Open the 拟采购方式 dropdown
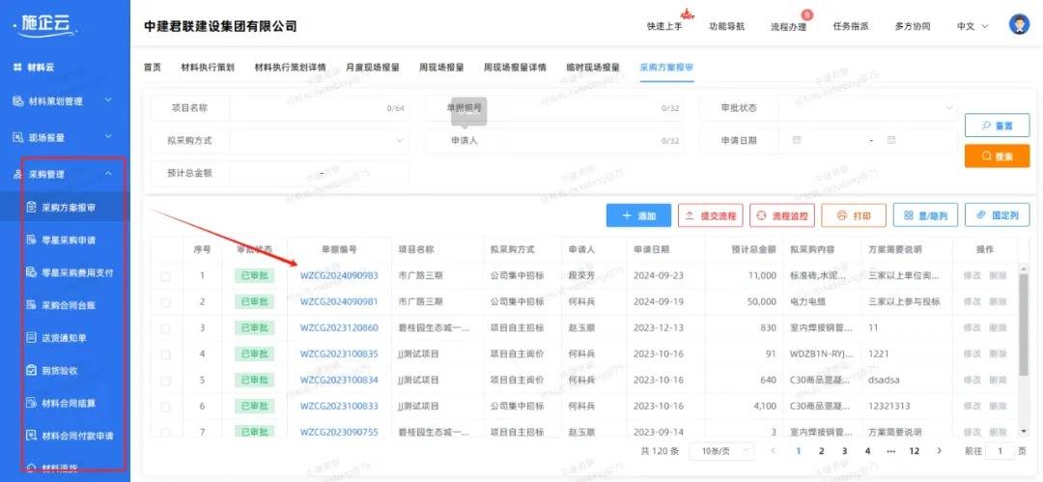This screenshot has width=1043, height=482. point(319,140)
